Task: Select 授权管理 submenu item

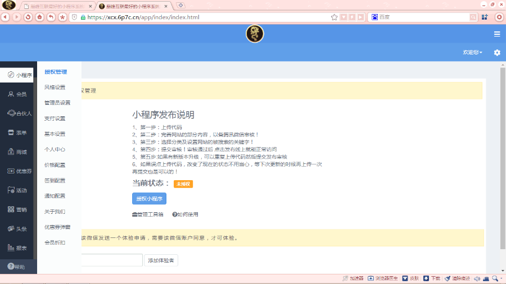Action: coord(56,72)
